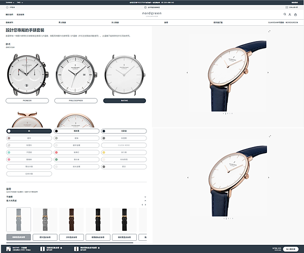
Task: Open the shopping bag icon
Action: 295,14
